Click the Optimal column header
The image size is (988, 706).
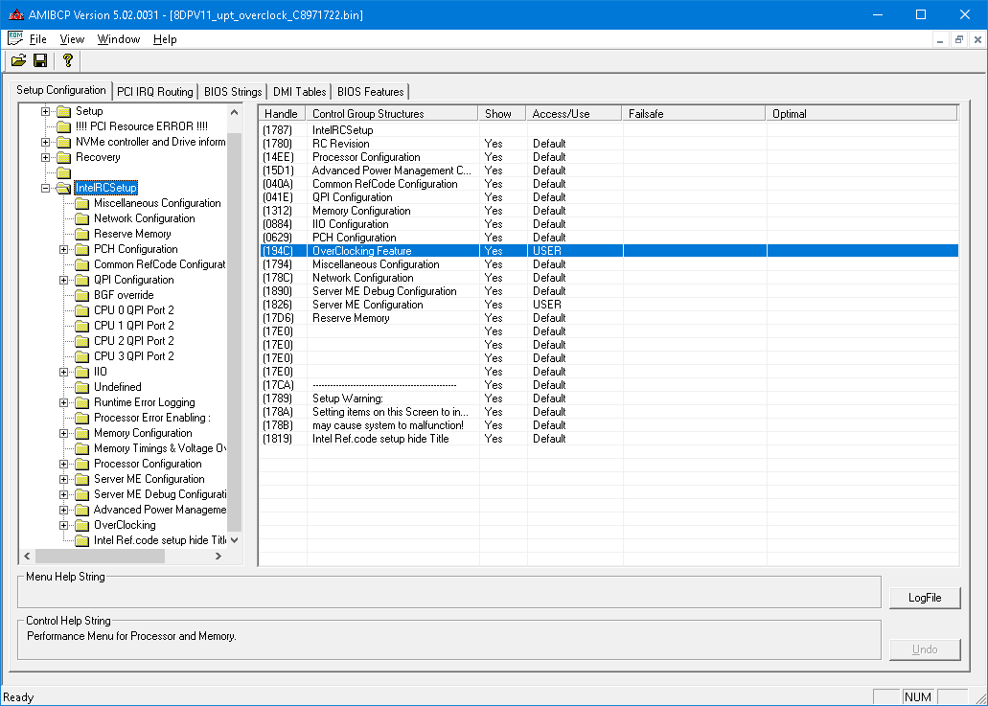coord(862,114)
